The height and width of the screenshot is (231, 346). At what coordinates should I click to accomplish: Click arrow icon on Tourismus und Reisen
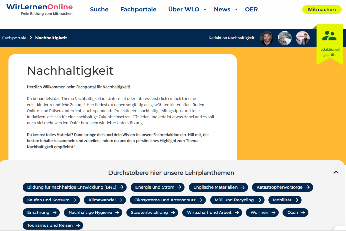coord(78,225)
